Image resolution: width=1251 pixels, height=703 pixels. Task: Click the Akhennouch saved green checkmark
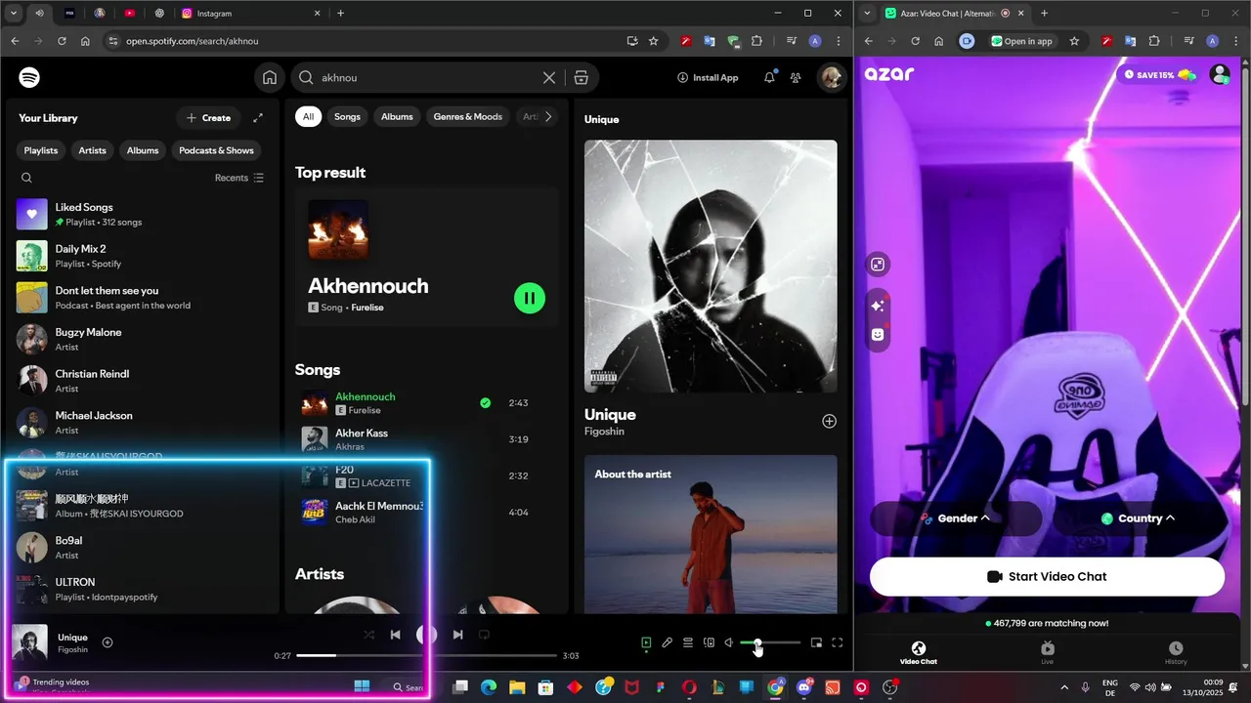(486, 402)
